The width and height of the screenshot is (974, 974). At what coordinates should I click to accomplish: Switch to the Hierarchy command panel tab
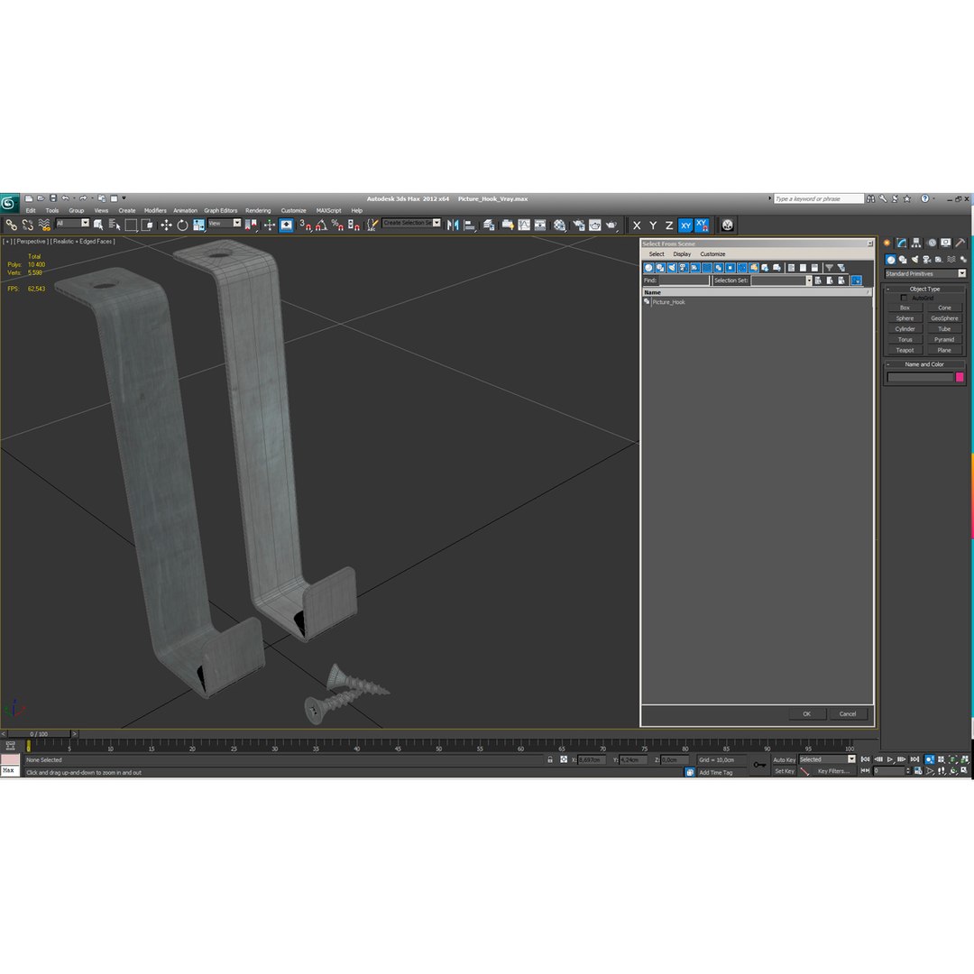tap(916, 243)
